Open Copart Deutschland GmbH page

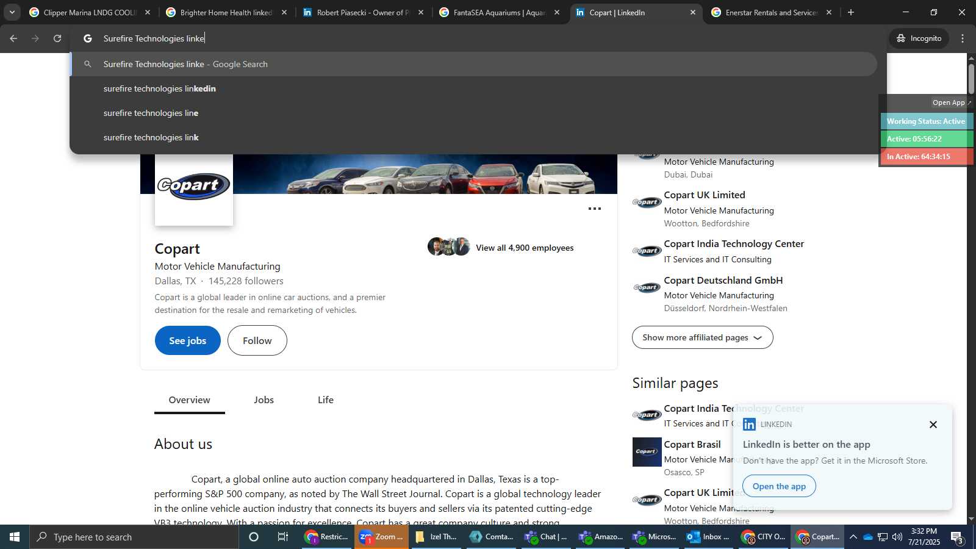click(x=723, y=281)
